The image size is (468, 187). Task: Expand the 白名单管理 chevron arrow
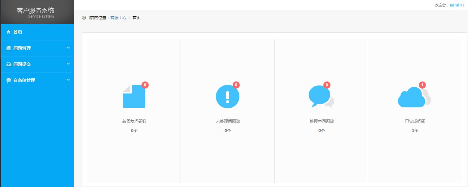68,80
